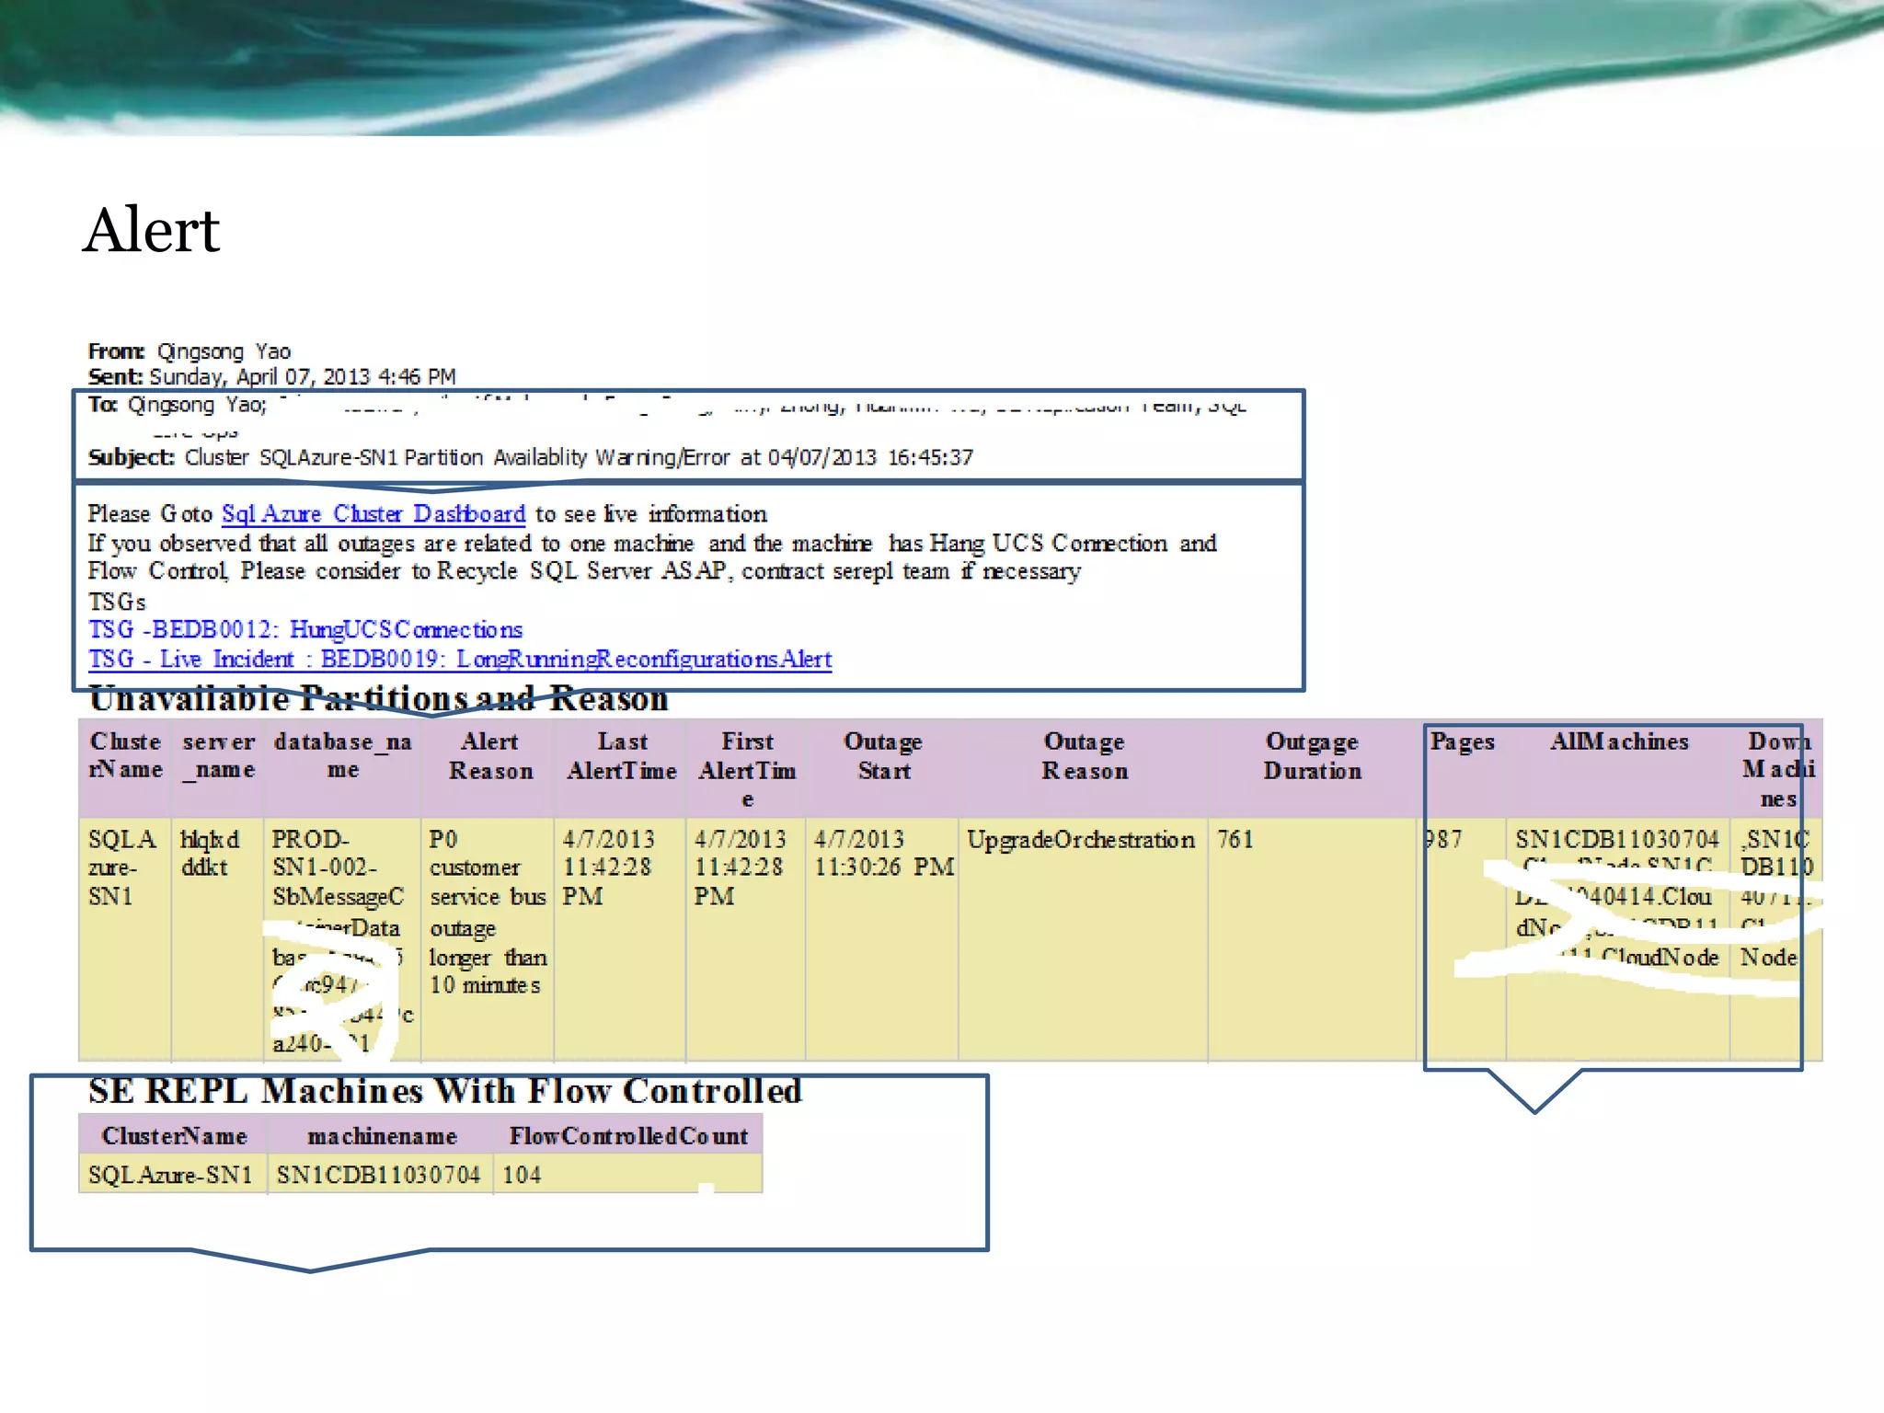Screen dimensions: 1884x1413
Task: Click the UpgradeOrchestration cell
Action: [1081, 840]
